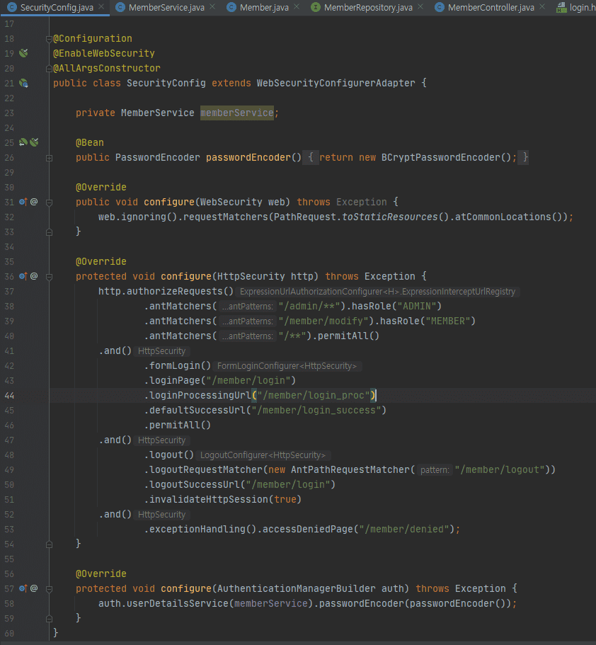Open the Member.java editor tab
This screenshot has height=645, width=596.
(264, 7)
